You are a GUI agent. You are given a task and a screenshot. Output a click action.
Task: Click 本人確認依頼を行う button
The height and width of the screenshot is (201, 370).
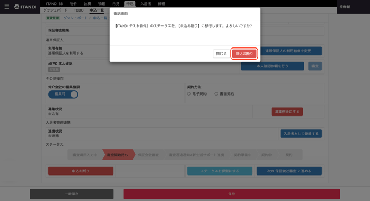point(273,66)
